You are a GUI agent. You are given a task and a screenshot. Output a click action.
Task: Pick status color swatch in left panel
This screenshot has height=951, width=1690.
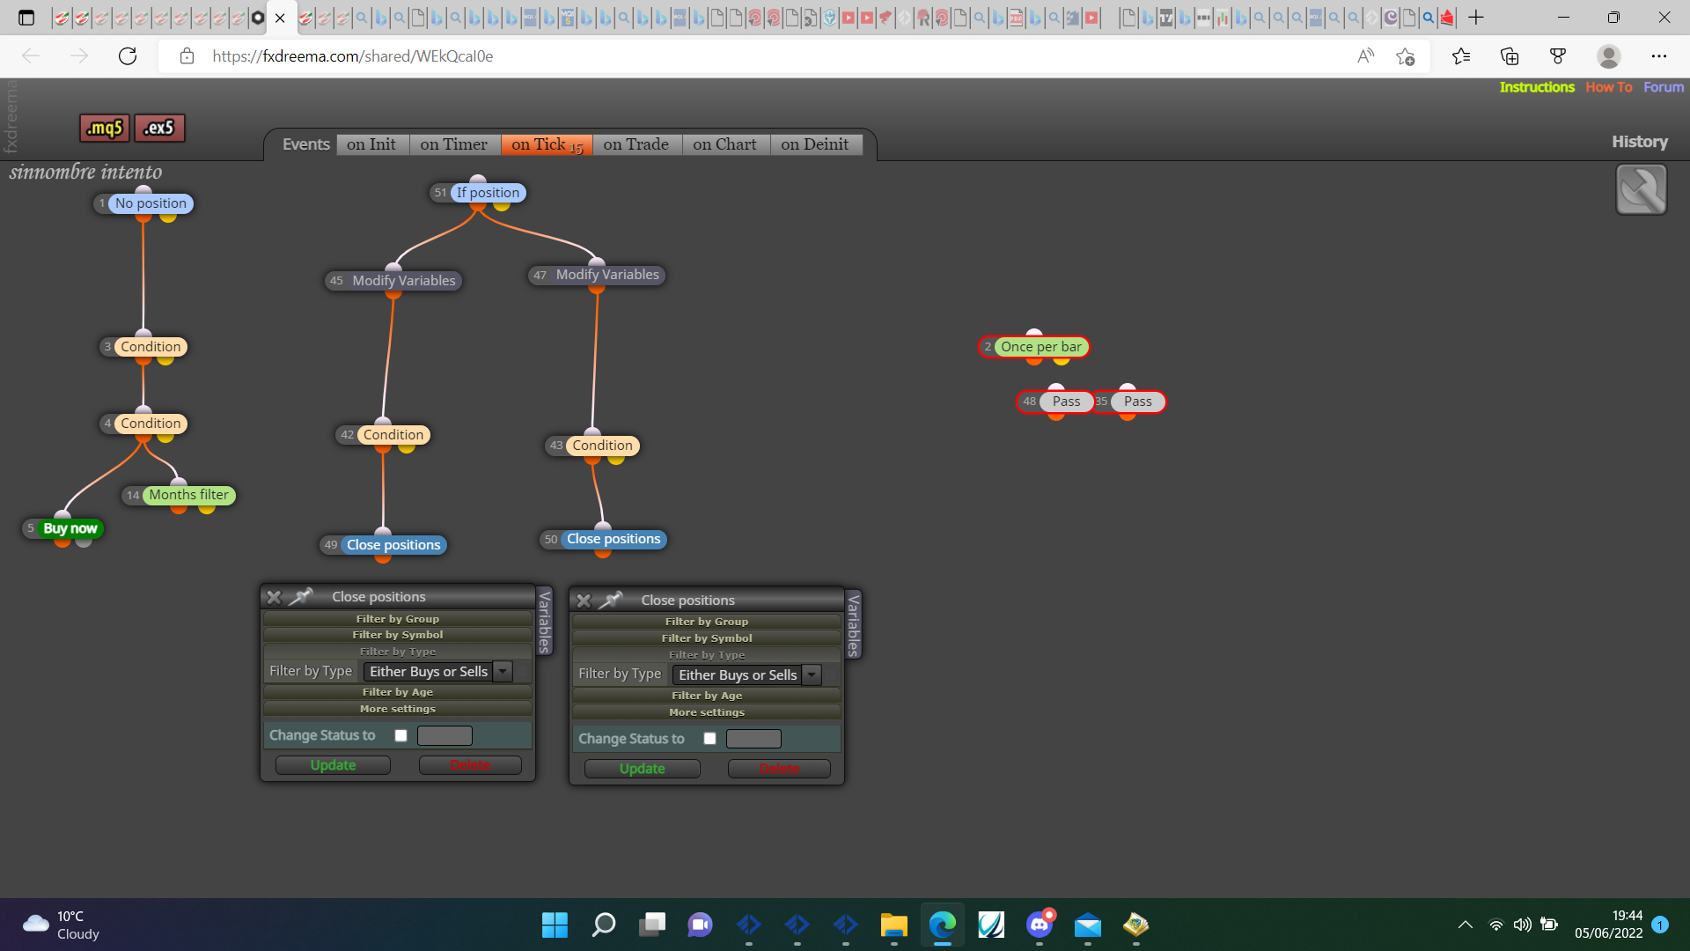445,735
